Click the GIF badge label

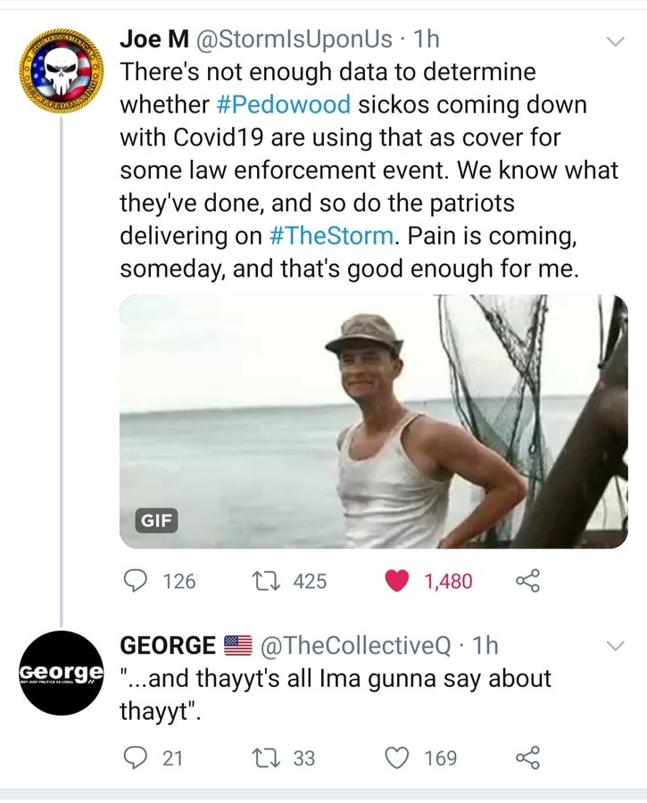coord(155,518)
